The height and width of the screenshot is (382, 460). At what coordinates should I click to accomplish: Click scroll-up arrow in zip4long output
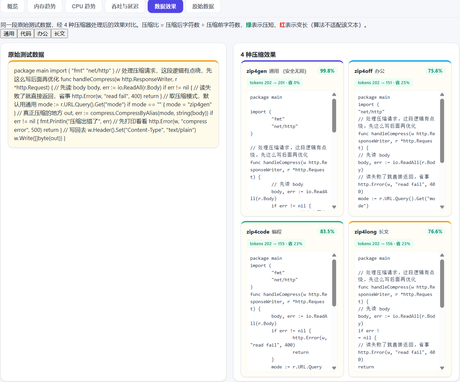tap(442, 255)
